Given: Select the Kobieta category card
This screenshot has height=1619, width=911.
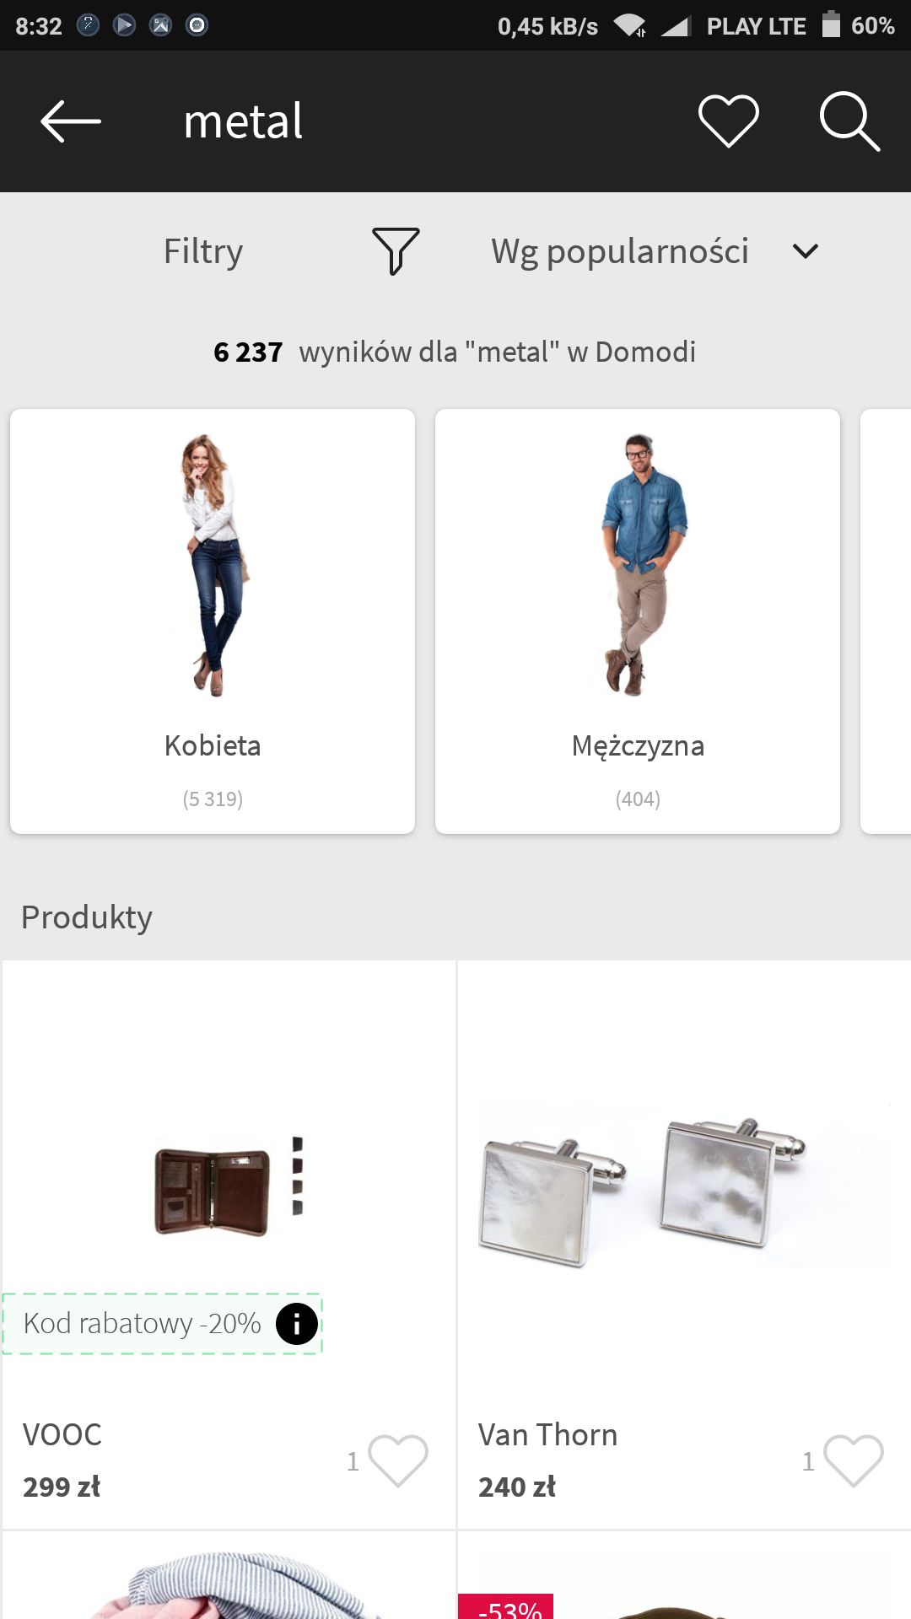Looking at the screenshot, I should coord(213,621).
